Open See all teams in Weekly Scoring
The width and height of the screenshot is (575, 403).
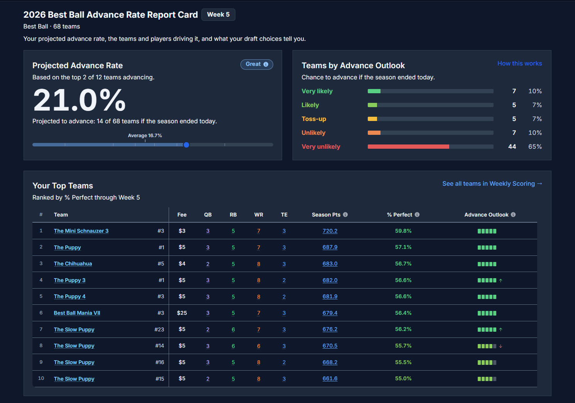pyautogui.click(x=492, y=184)
